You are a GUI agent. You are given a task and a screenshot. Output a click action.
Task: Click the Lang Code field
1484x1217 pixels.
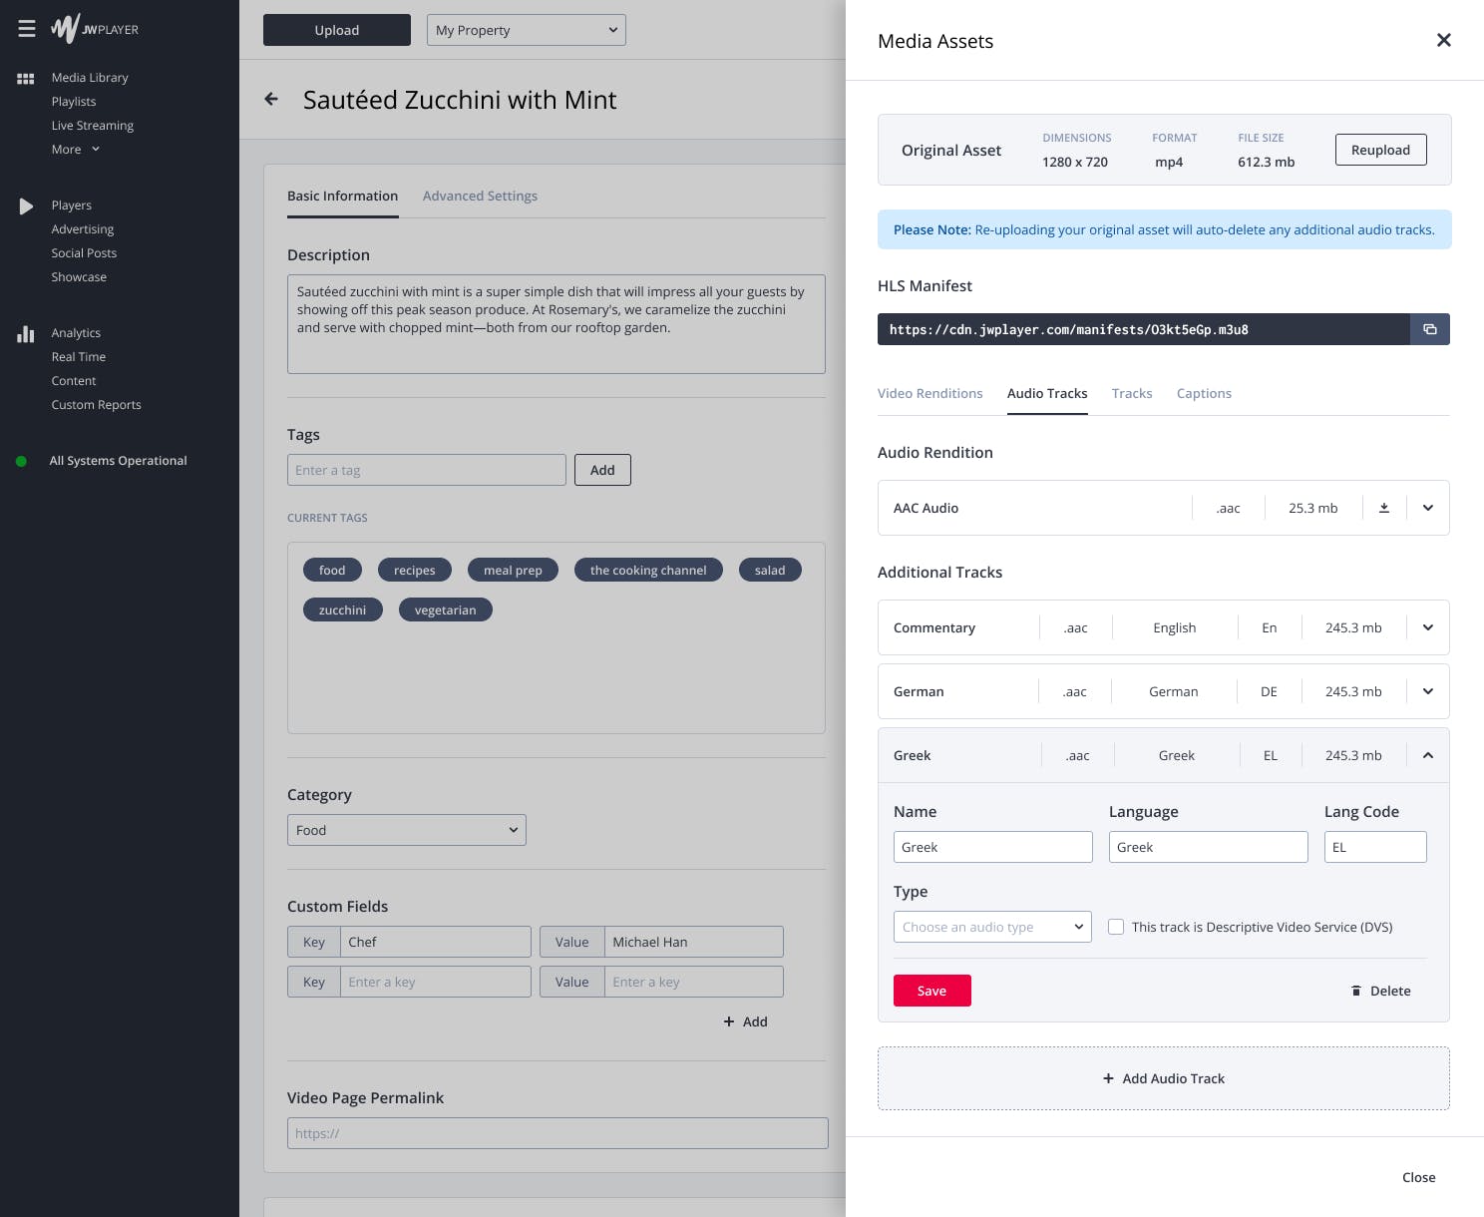click(x=1375, y=847)
